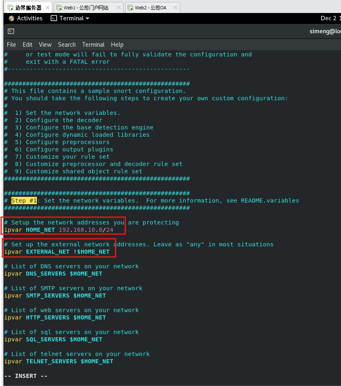Image resolution: width=341 pixels, height=386 pixels.
Task: Click '5) Configure preprocessors' comment
Action: [62, 142]
